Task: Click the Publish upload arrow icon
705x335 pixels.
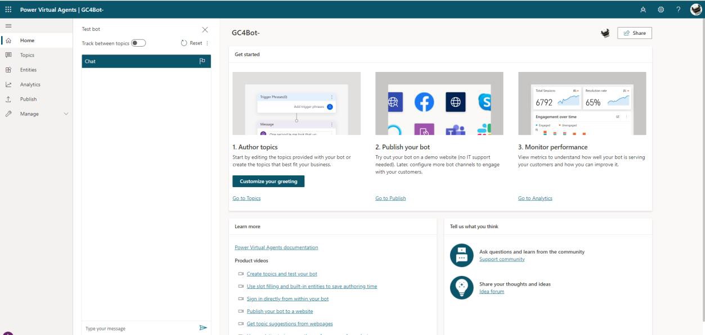Action: 8,99
